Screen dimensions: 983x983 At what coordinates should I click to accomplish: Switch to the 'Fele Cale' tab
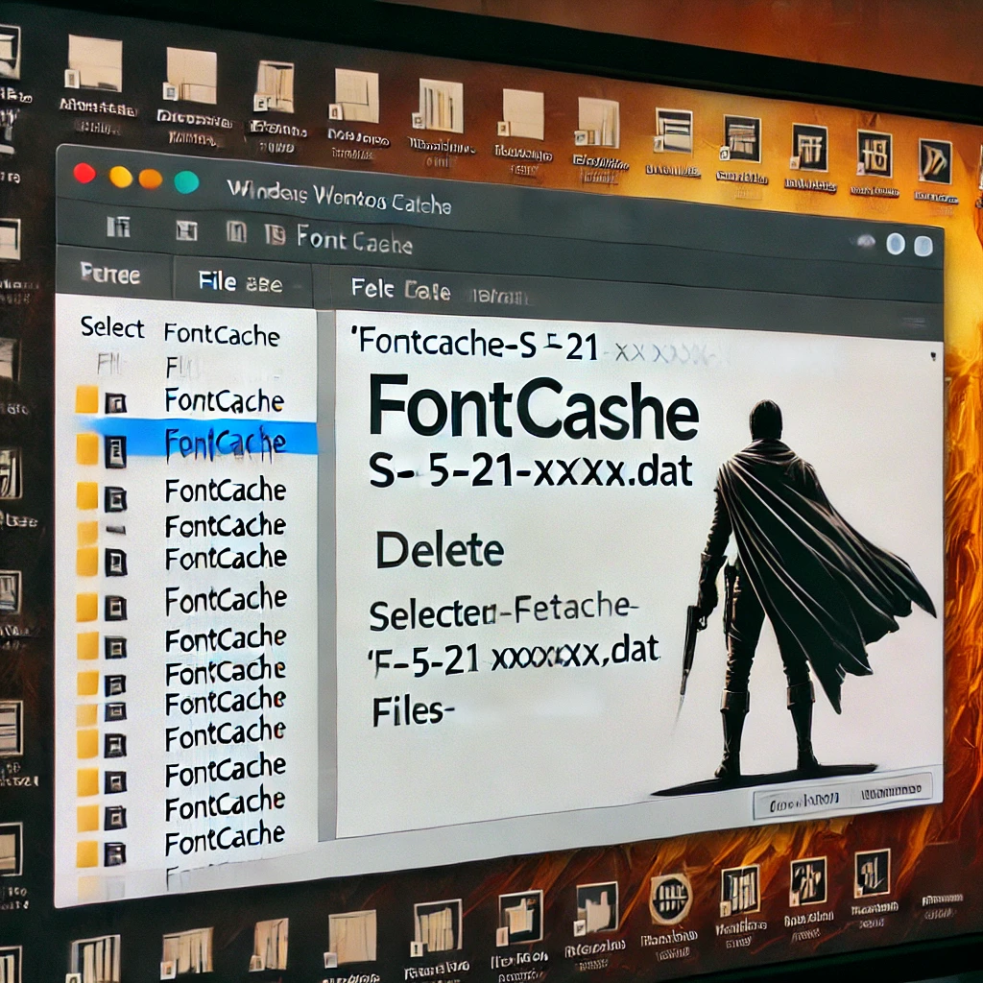point(400,289)
